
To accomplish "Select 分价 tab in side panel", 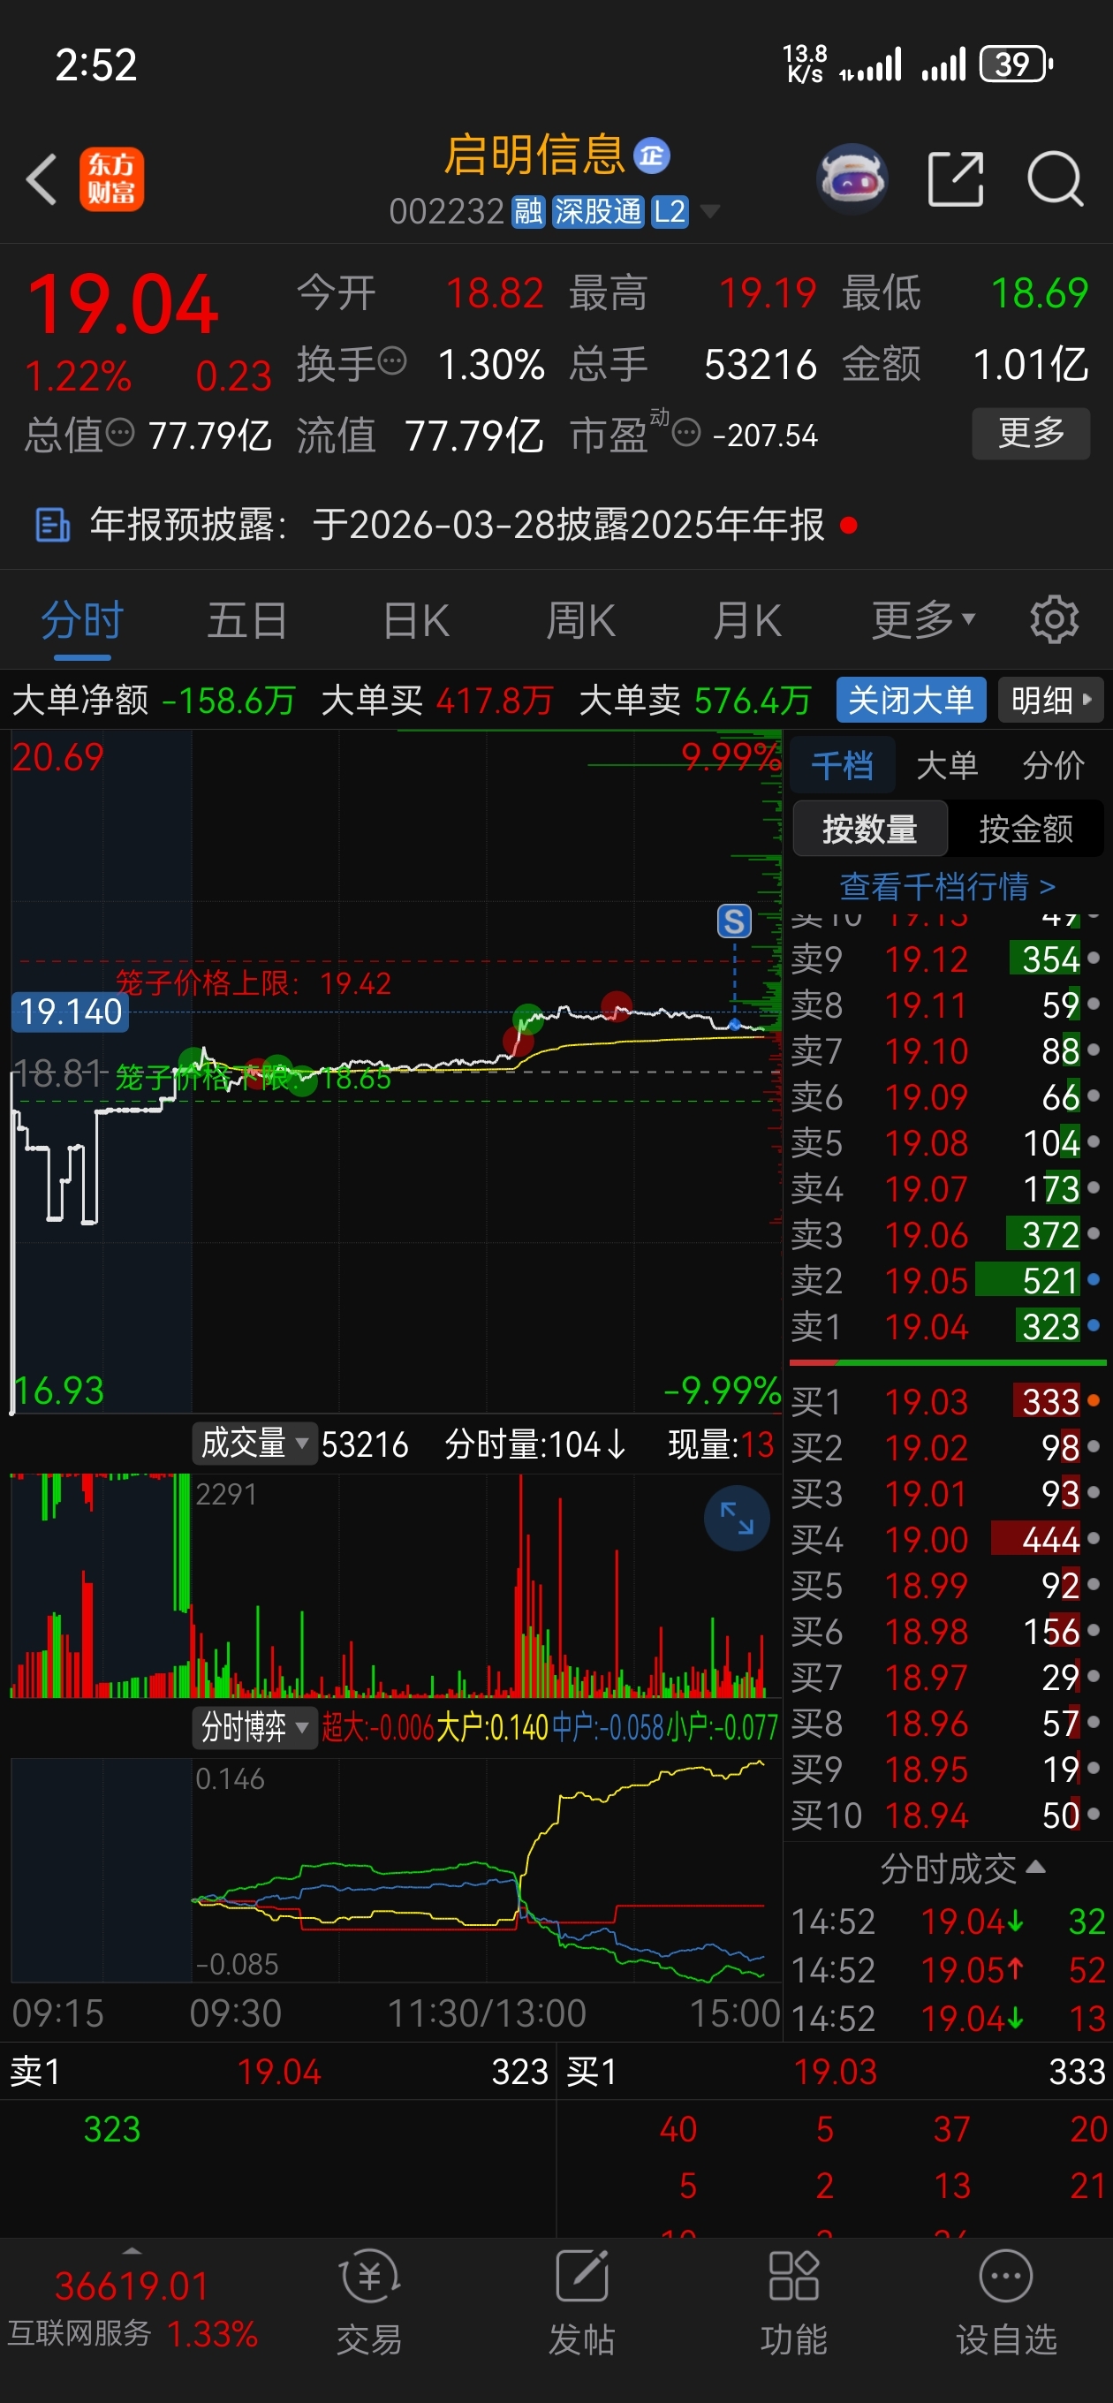I will 1053,766.
